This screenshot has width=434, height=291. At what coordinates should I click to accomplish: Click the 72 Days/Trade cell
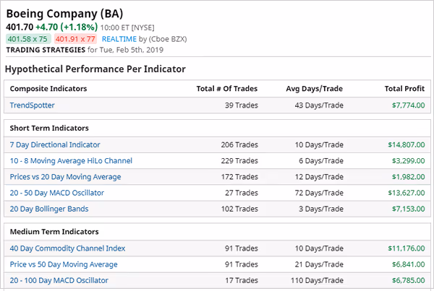[319, 193]
